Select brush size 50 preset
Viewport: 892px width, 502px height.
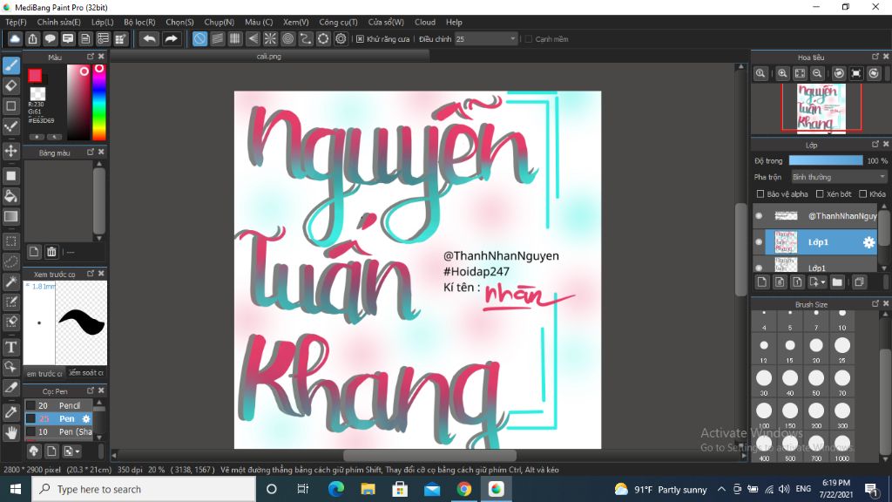coord(815,381)
